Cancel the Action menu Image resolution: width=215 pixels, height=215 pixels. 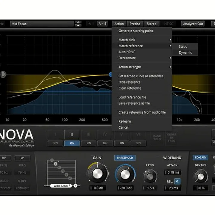pyautogui.click(x=142, y=128)
